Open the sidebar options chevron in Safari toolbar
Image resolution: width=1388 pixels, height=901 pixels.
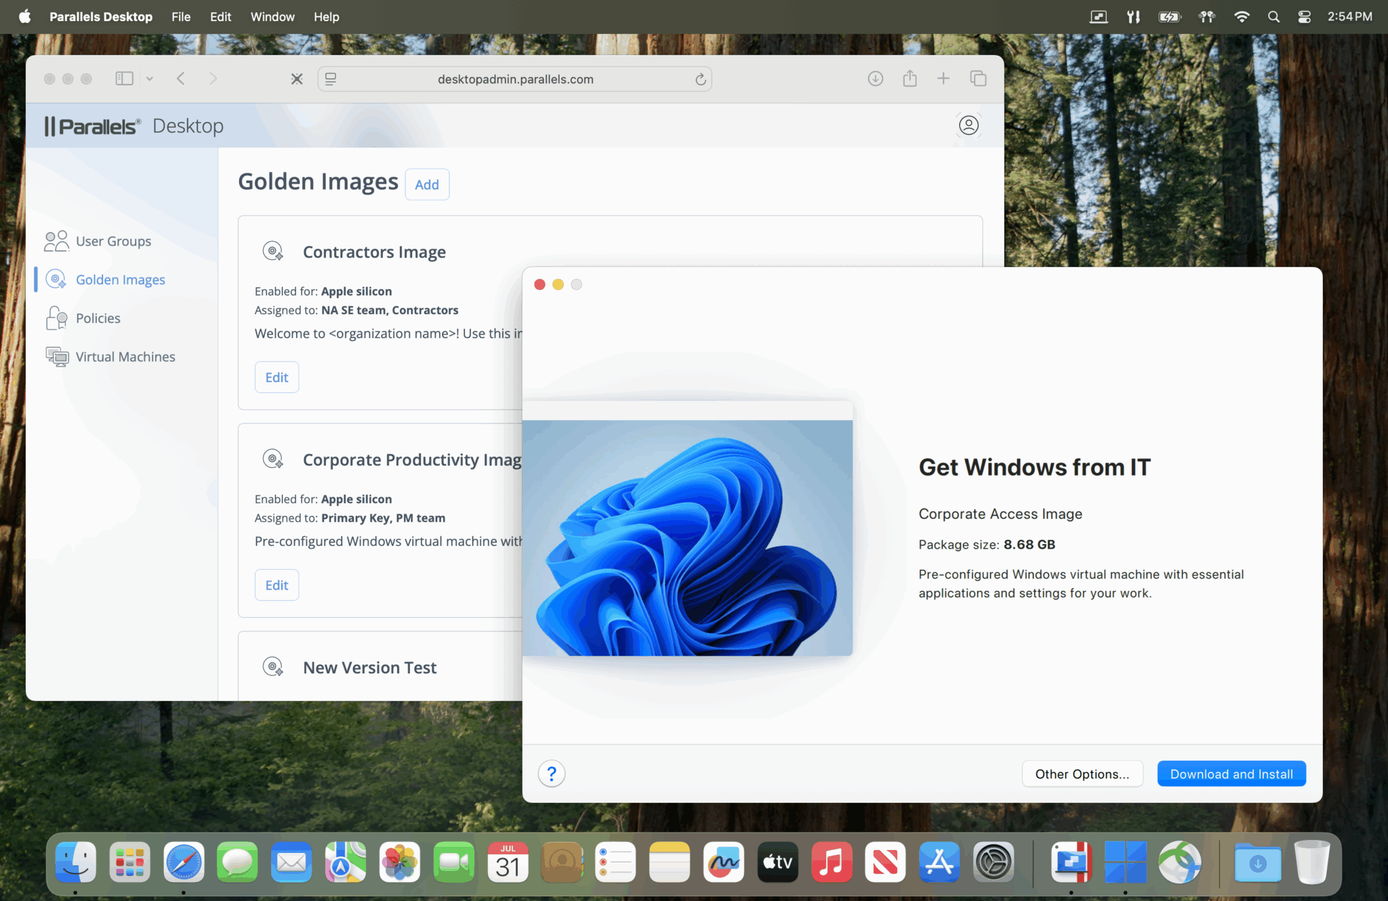tap(150, 78)
